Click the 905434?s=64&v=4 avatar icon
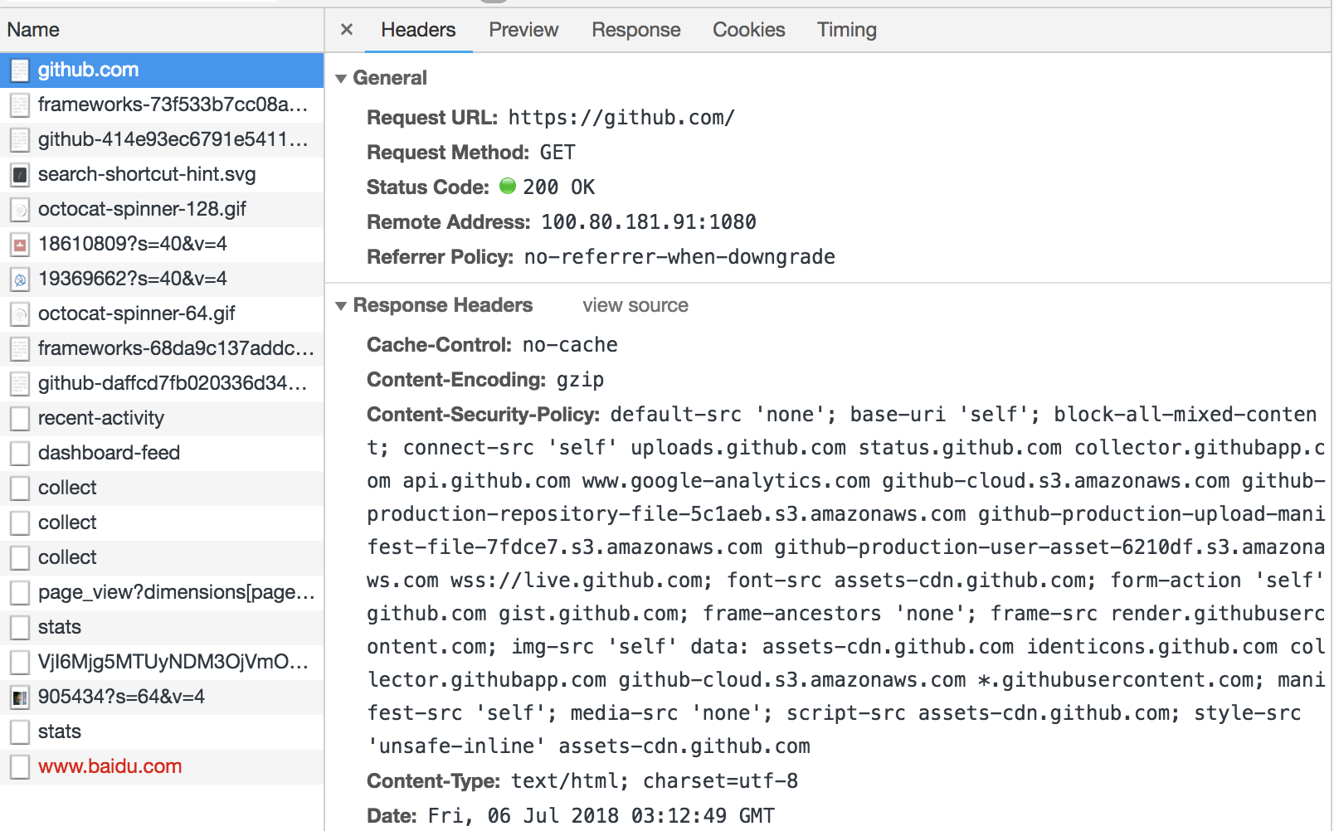This screenshot has height=831, width=1334. (x=20, y=697)
